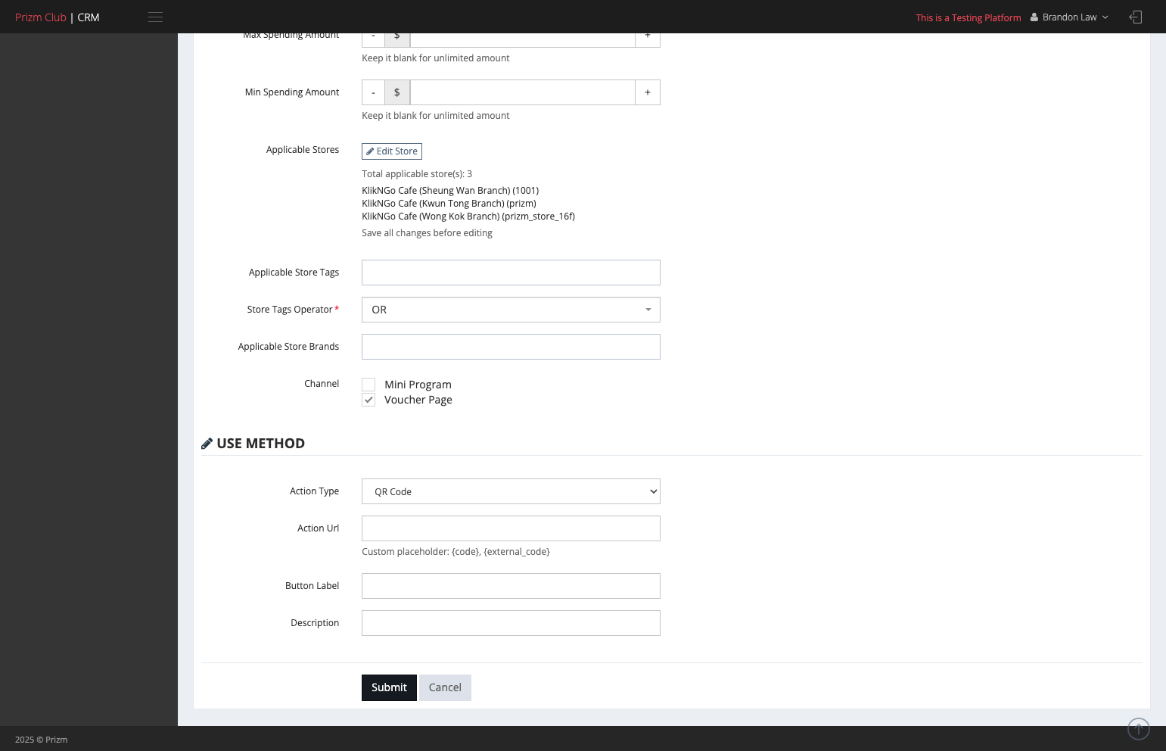Click the Button Label input field
The image size is (1166, 751).
[x=511, y=586]
